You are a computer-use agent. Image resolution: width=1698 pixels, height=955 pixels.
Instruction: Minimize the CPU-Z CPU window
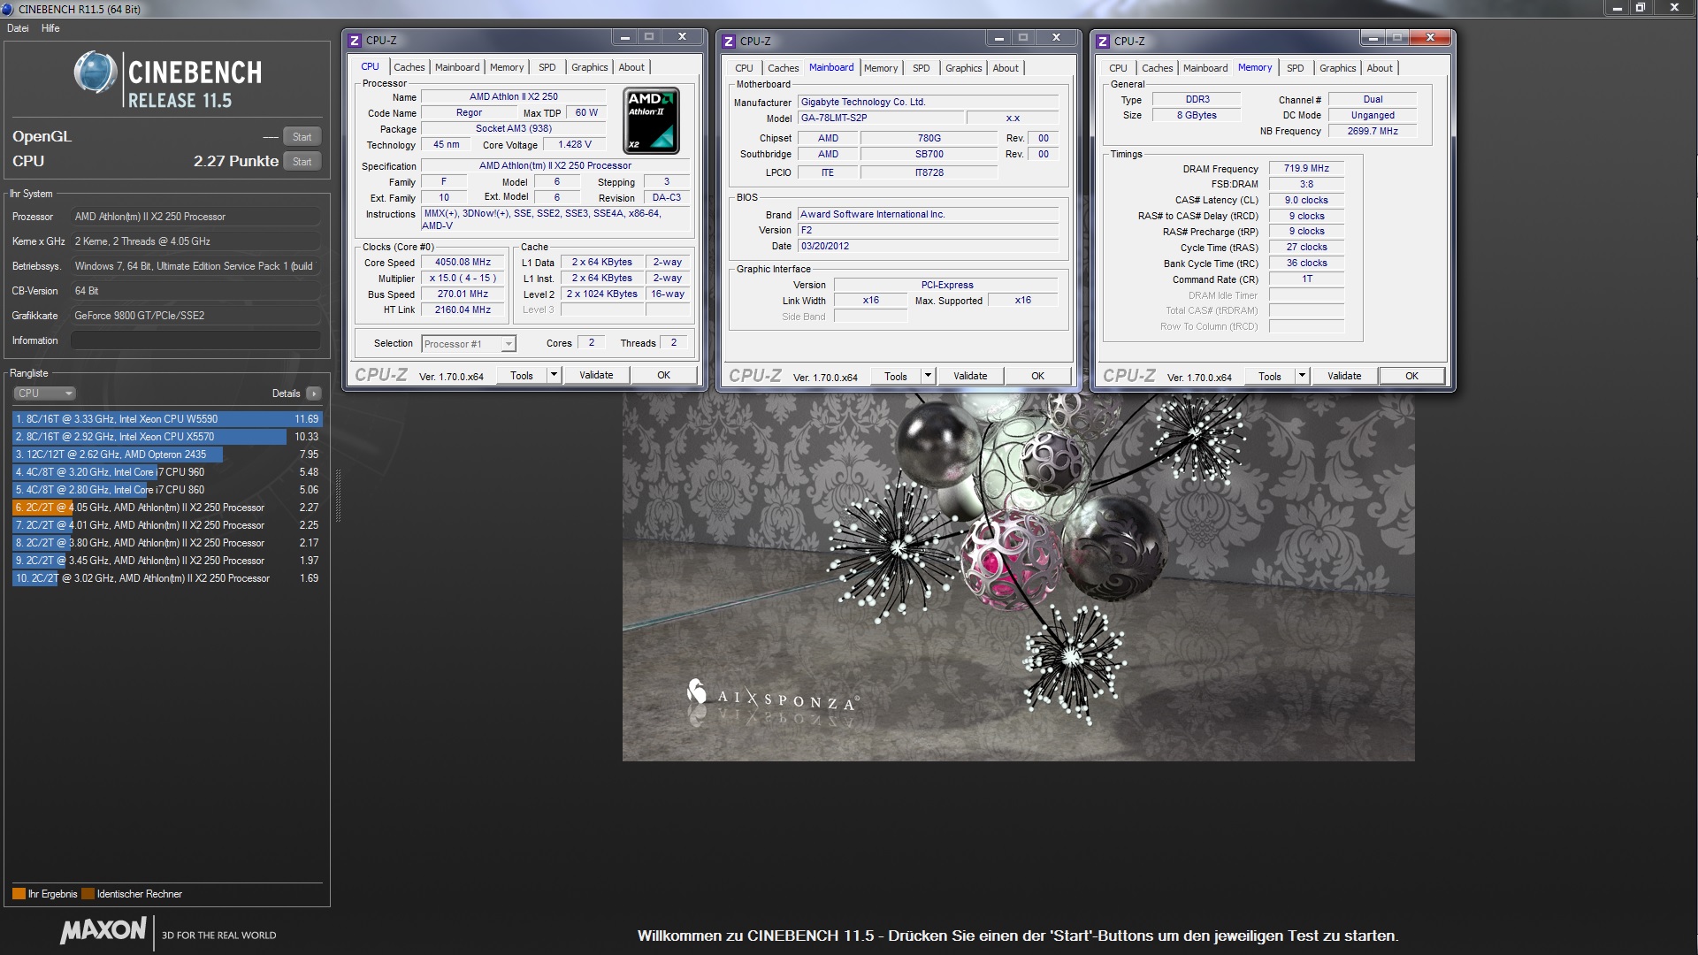click(624, 36)
